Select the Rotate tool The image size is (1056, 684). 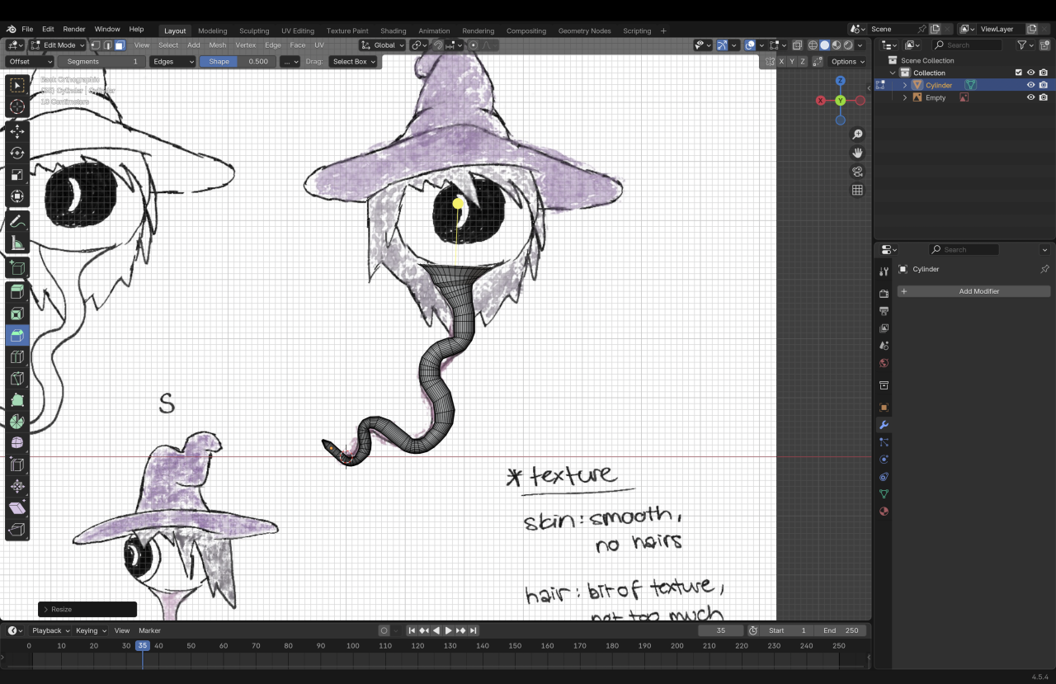tap(17, 153)
